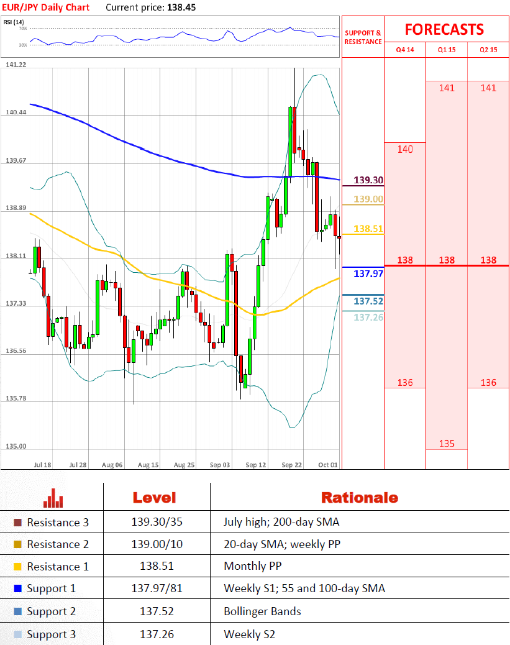This screenshot has width=510, height=645.
Task: Click the 'RSI (14)' indicator label
Action: (14, 22)
